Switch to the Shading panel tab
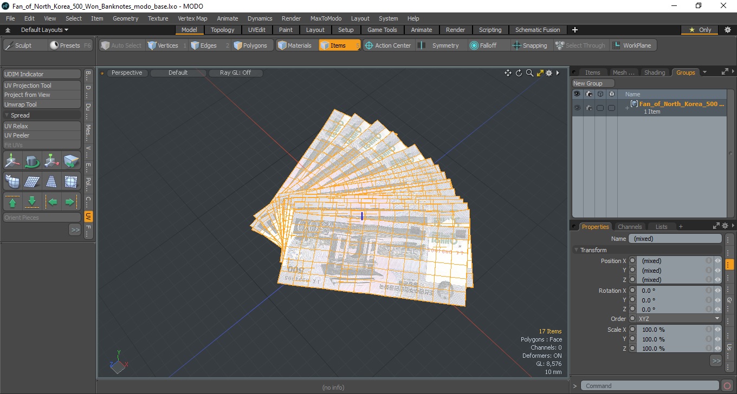 [655, 73]
